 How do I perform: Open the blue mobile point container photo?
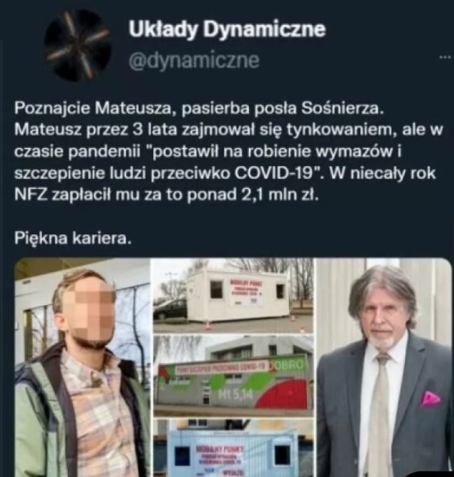click(233, 448)
